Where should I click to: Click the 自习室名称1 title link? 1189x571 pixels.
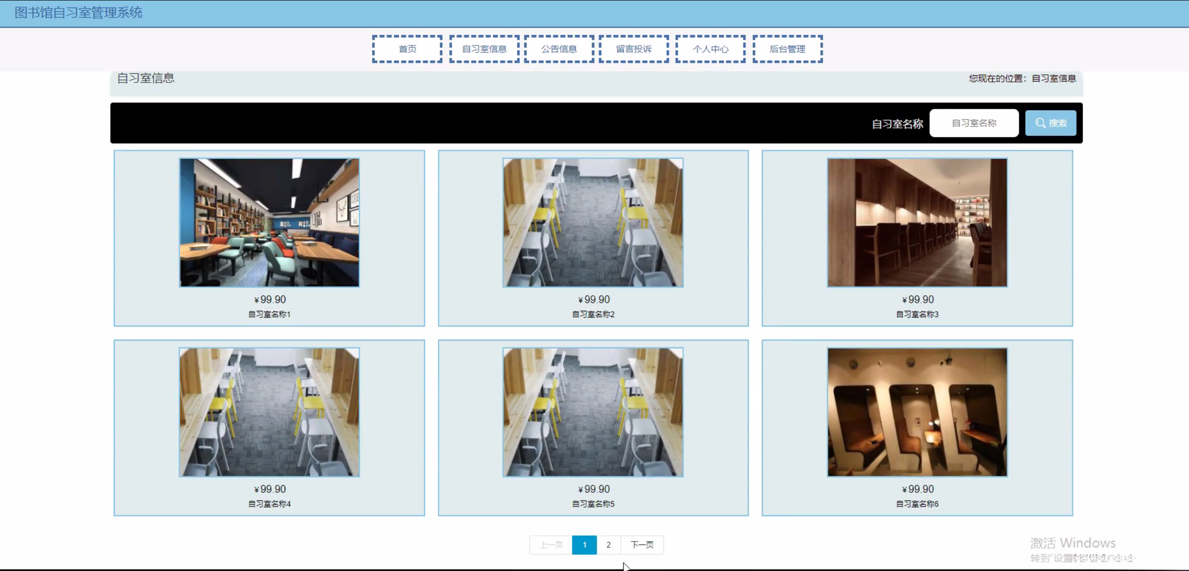tap(269, 314)
